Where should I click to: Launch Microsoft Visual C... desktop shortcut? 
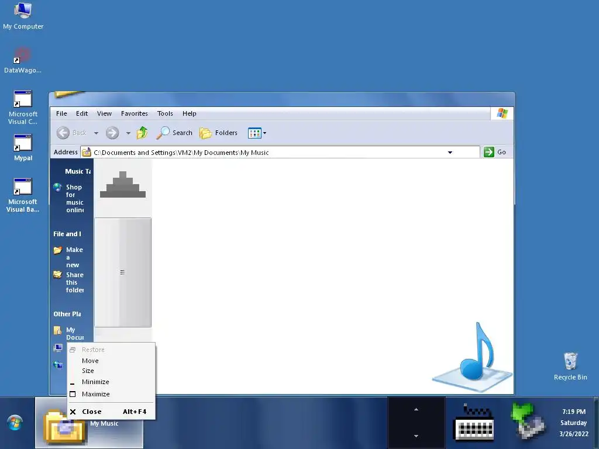23,108
